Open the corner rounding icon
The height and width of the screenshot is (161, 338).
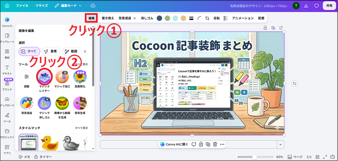(x=199, y=18)
